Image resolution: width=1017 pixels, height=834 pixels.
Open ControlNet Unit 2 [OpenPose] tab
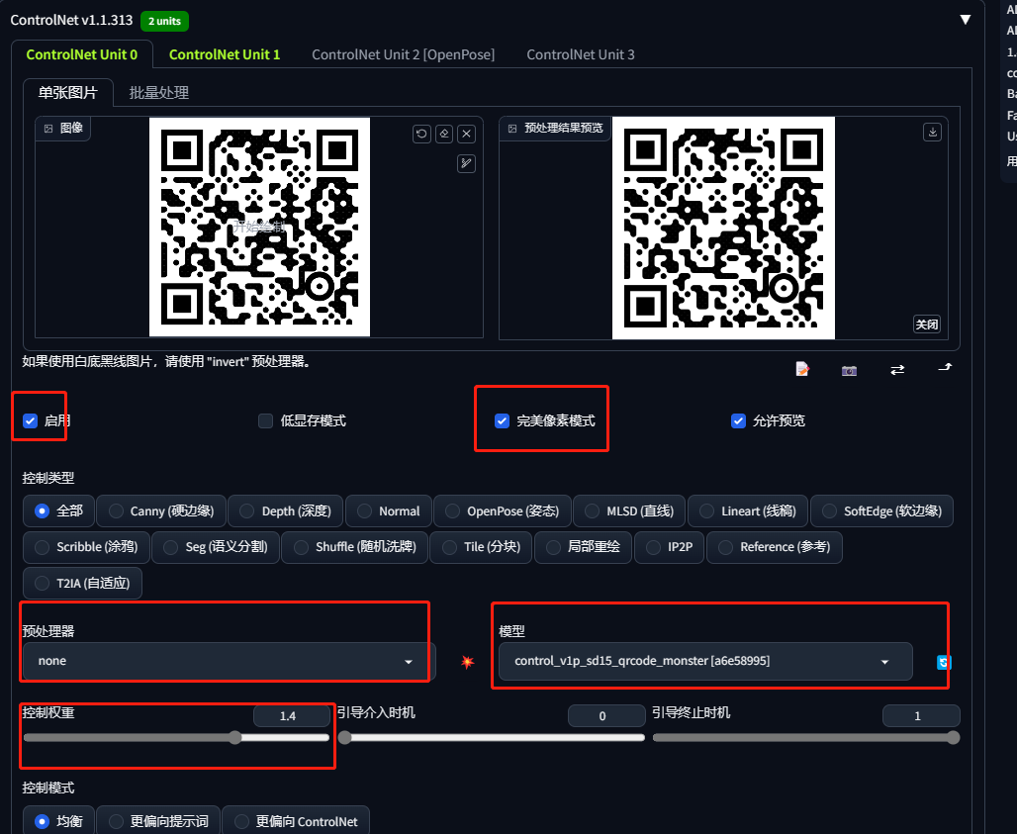point(403,54)
